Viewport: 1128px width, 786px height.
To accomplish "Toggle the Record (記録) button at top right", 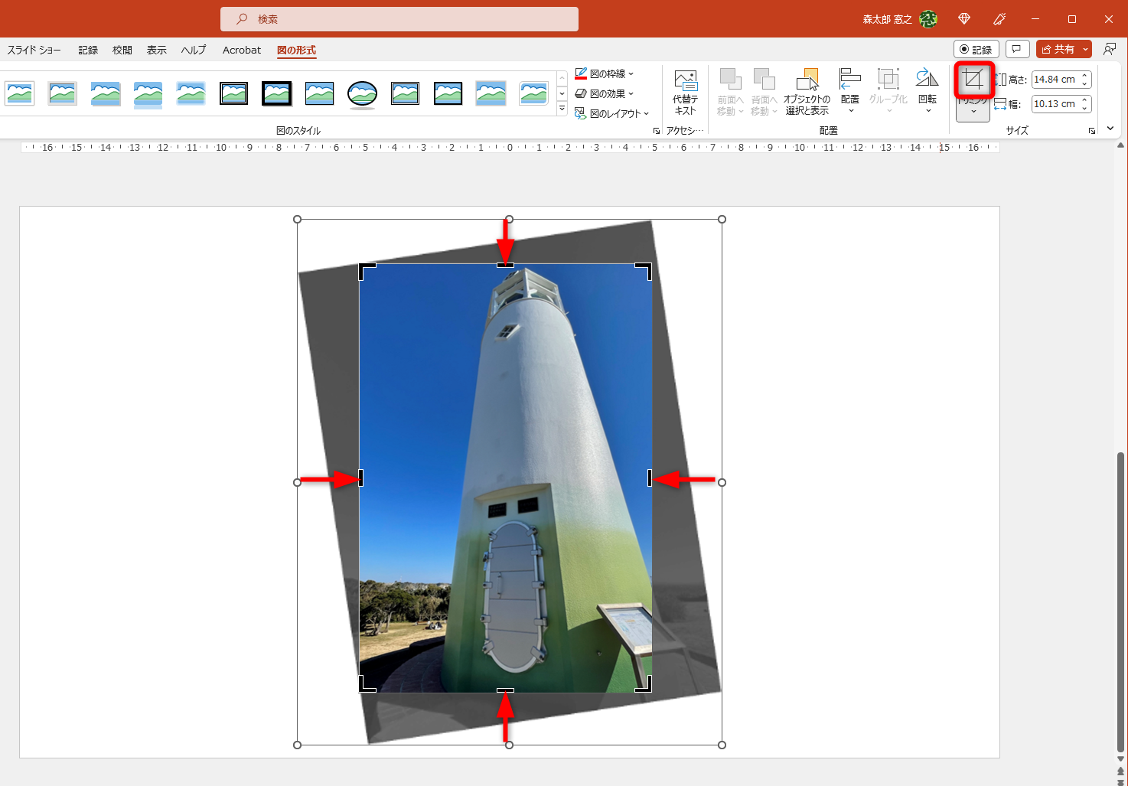I will point(976,49).
